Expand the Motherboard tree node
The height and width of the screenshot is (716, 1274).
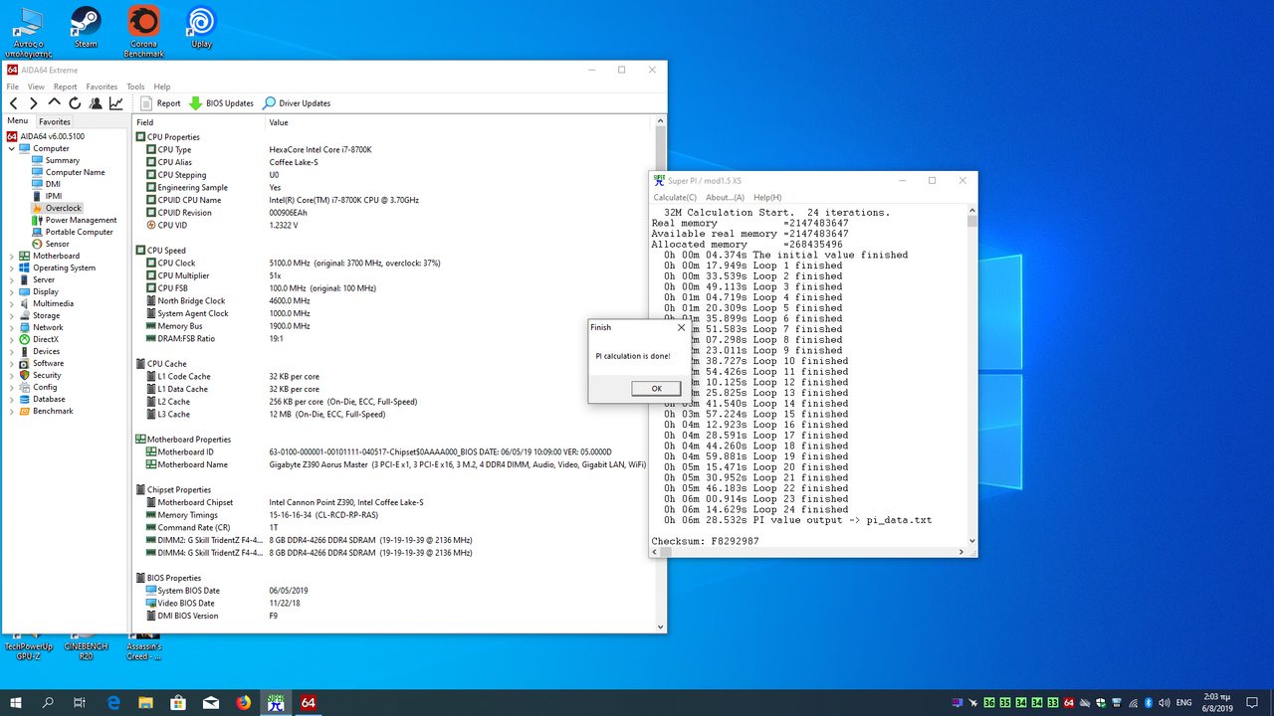tap(12, 256)
